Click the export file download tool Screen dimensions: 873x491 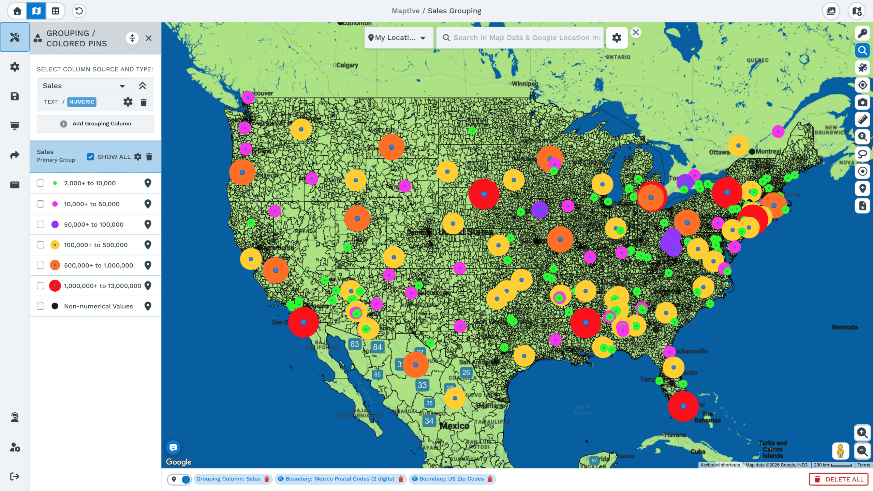[862, 206]
